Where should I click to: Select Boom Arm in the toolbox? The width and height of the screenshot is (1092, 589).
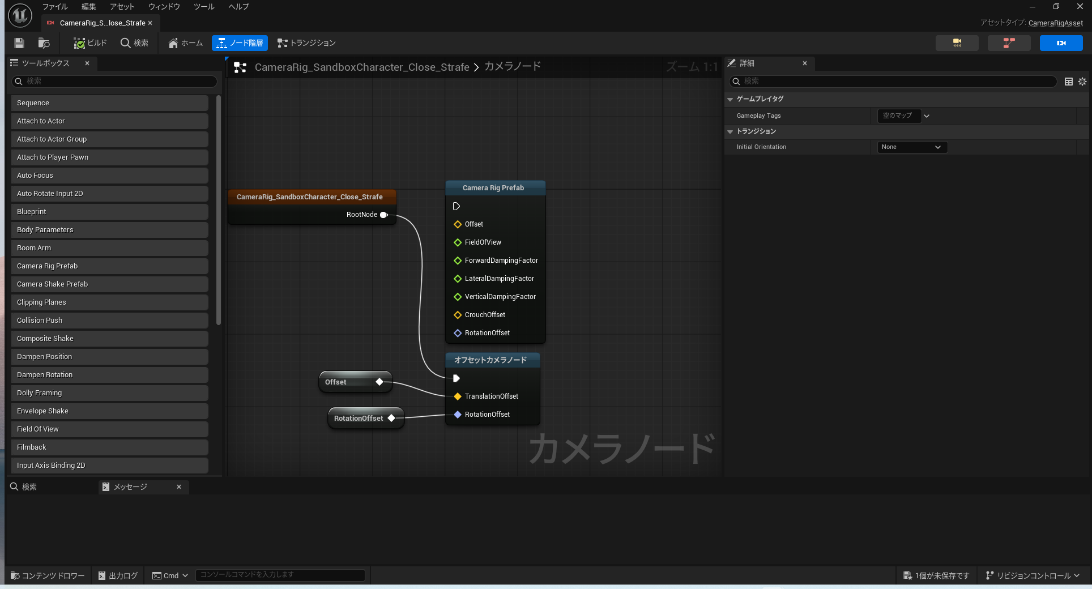pos(109,248)
